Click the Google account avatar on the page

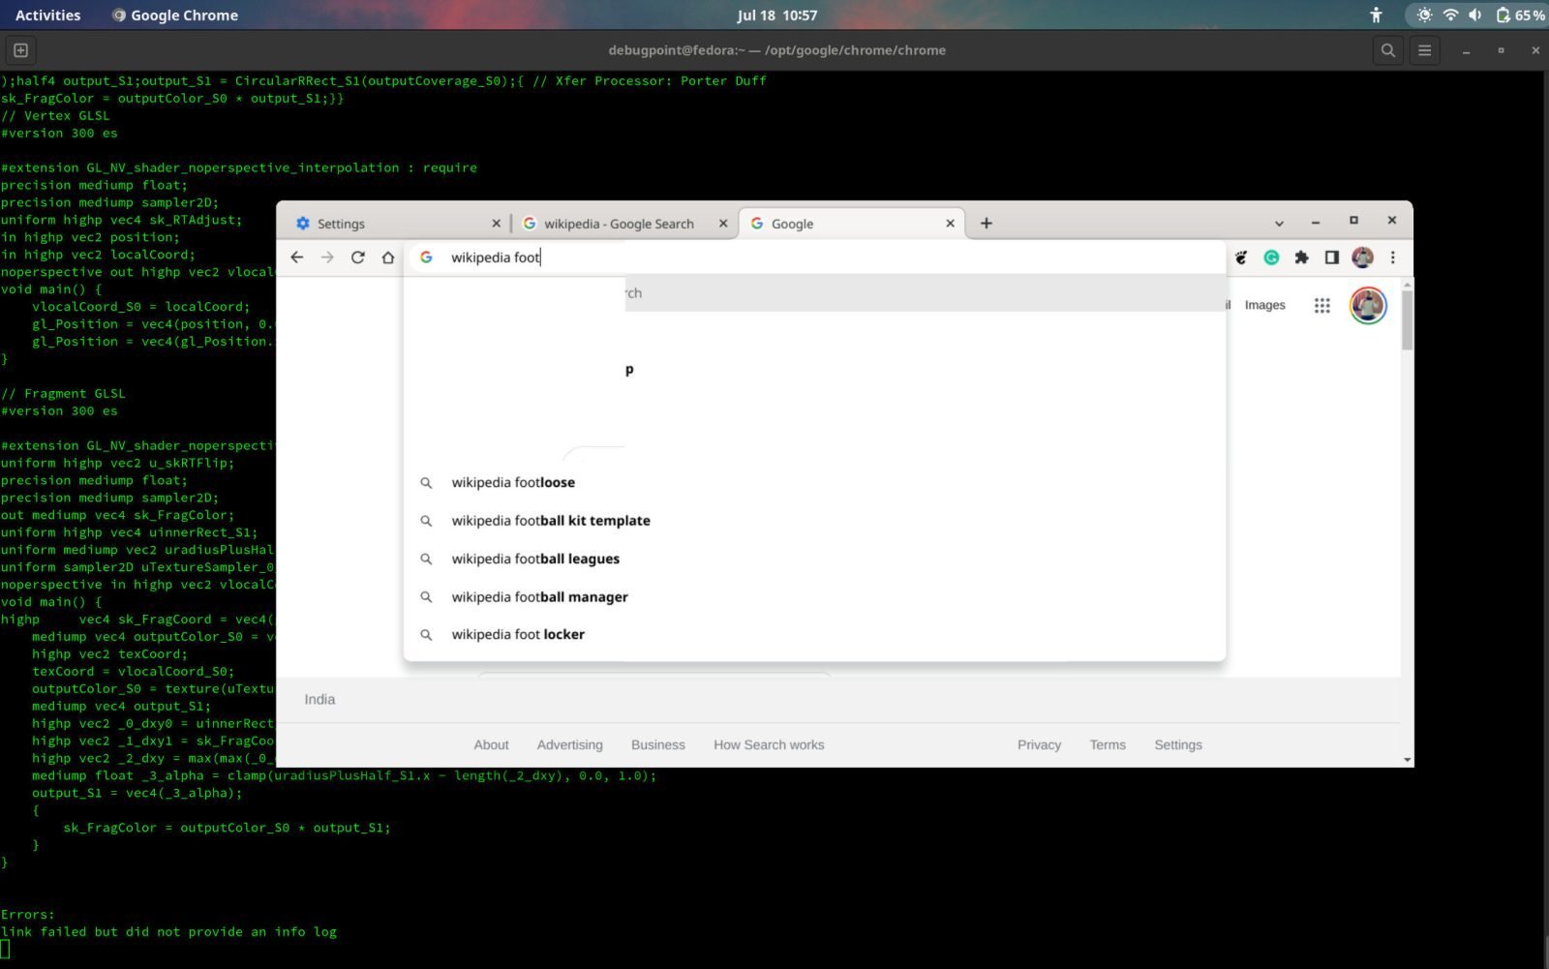pyautogui.click(x=1367, y=305)
